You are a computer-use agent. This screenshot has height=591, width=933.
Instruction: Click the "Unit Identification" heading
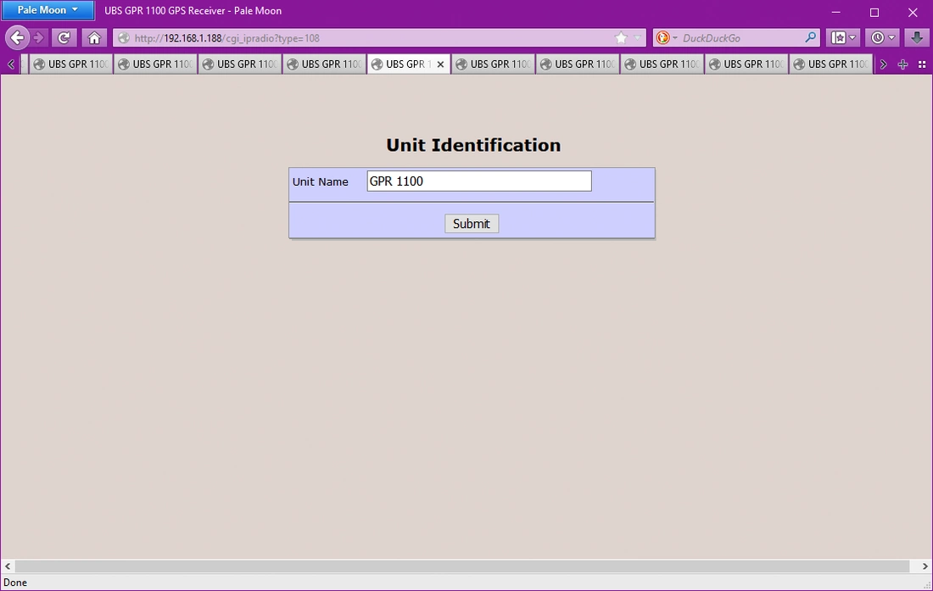pos(473,145)
